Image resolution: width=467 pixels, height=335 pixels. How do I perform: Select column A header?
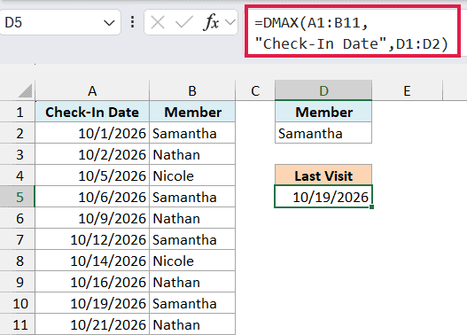[92, 90]
